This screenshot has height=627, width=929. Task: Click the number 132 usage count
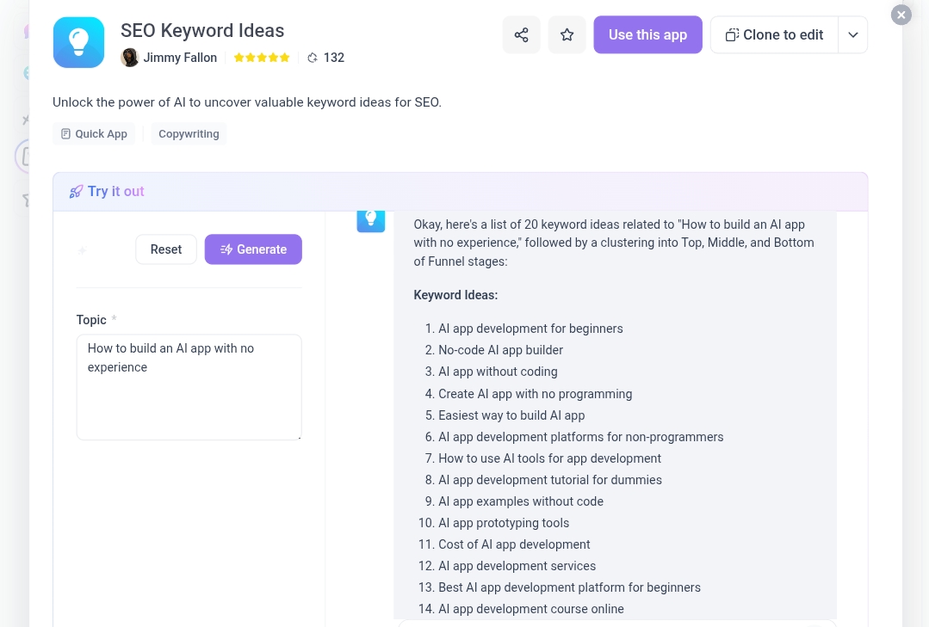tap(333, 58)
